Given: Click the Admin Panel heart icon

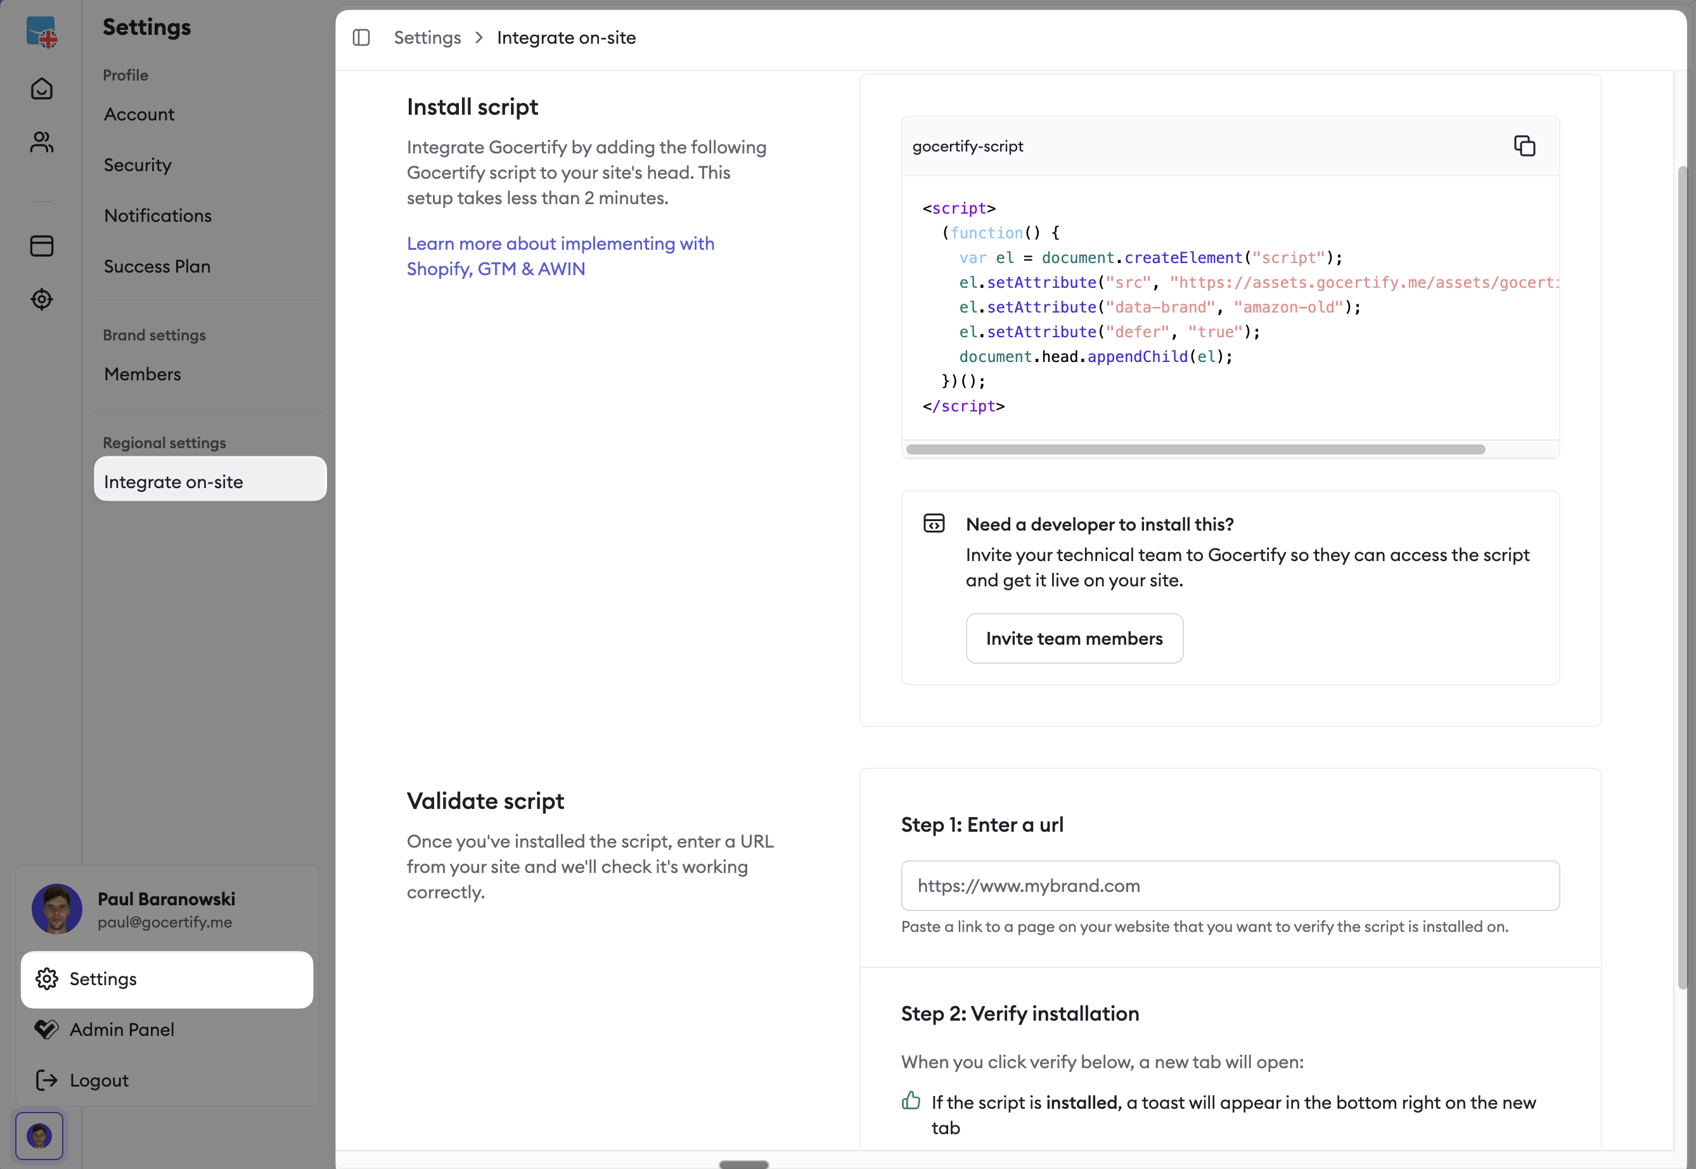Looking at the screenshot, I should 46,1029.
